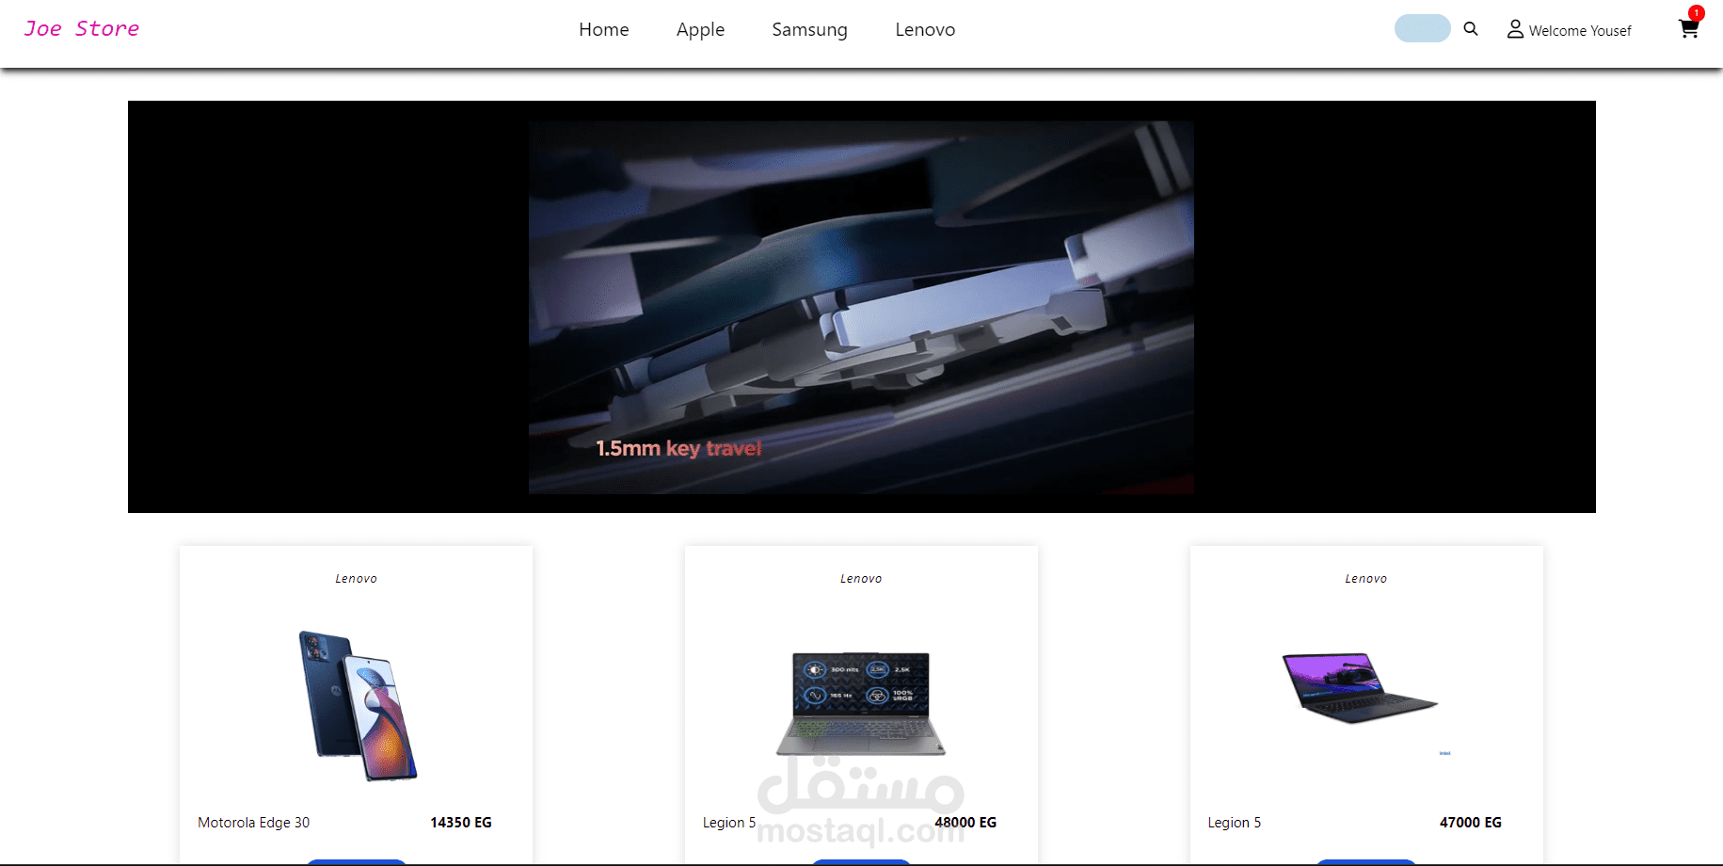Open the 48000 EG Legion 5 image

pyautogui.click(x=861, y=703)
